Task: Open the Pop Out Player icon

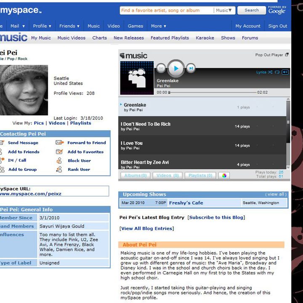Action: [x=287, y=55]
